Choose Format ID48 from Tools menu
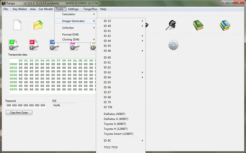Image resolution: width=246 pixels, height=153 pixels. pyautogui.click(x=76, y=34)
